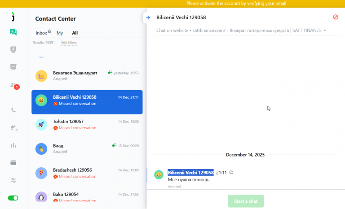
Task: Open the sidebar icon with gray 1 badge
Action: click(14, 128)
